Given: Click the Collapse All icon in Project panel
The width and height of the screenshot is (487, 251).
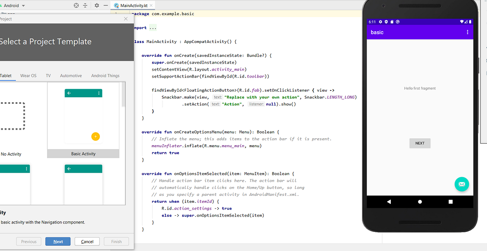Looking at the screenshot, I should click(85, 6).
